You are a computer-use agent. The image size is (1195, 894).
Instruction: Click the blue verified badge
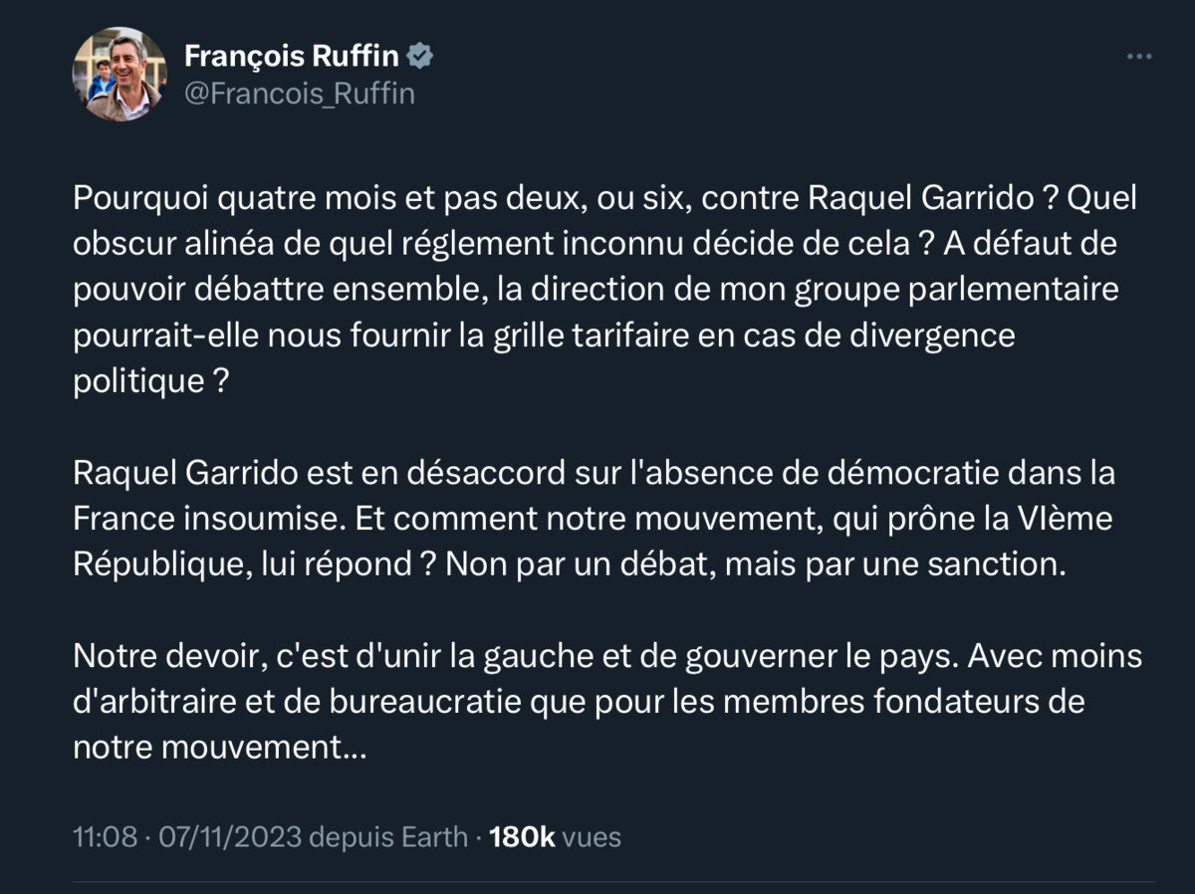[x=422, y=57]
